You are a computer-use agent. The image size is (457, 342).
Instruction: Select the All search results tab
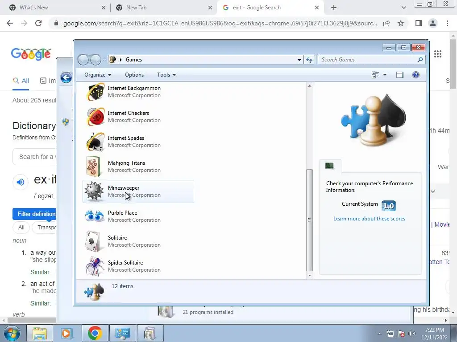(21, 81)
